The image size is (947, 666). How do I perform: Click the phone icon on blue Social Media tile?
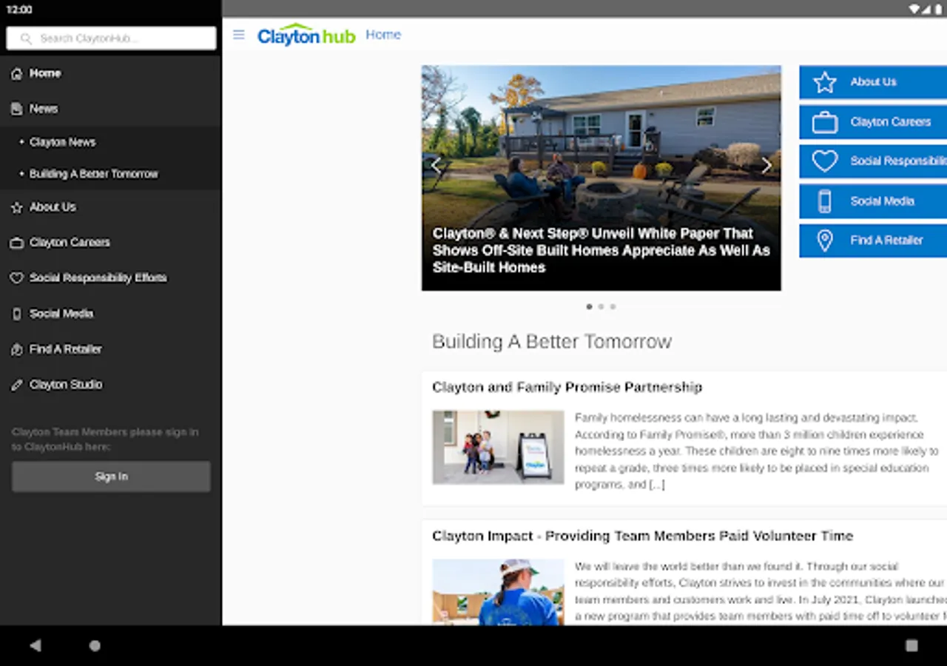click(824, 201)
